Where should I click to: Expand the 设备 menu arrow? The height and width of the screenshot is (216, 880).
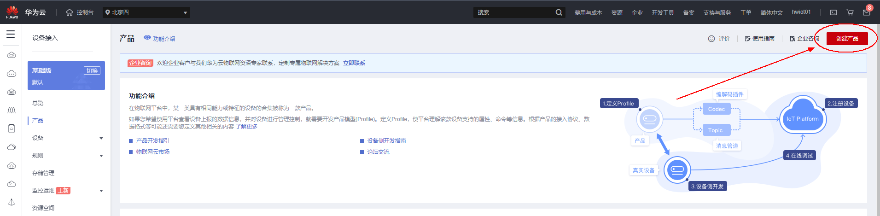pos(101,138)
